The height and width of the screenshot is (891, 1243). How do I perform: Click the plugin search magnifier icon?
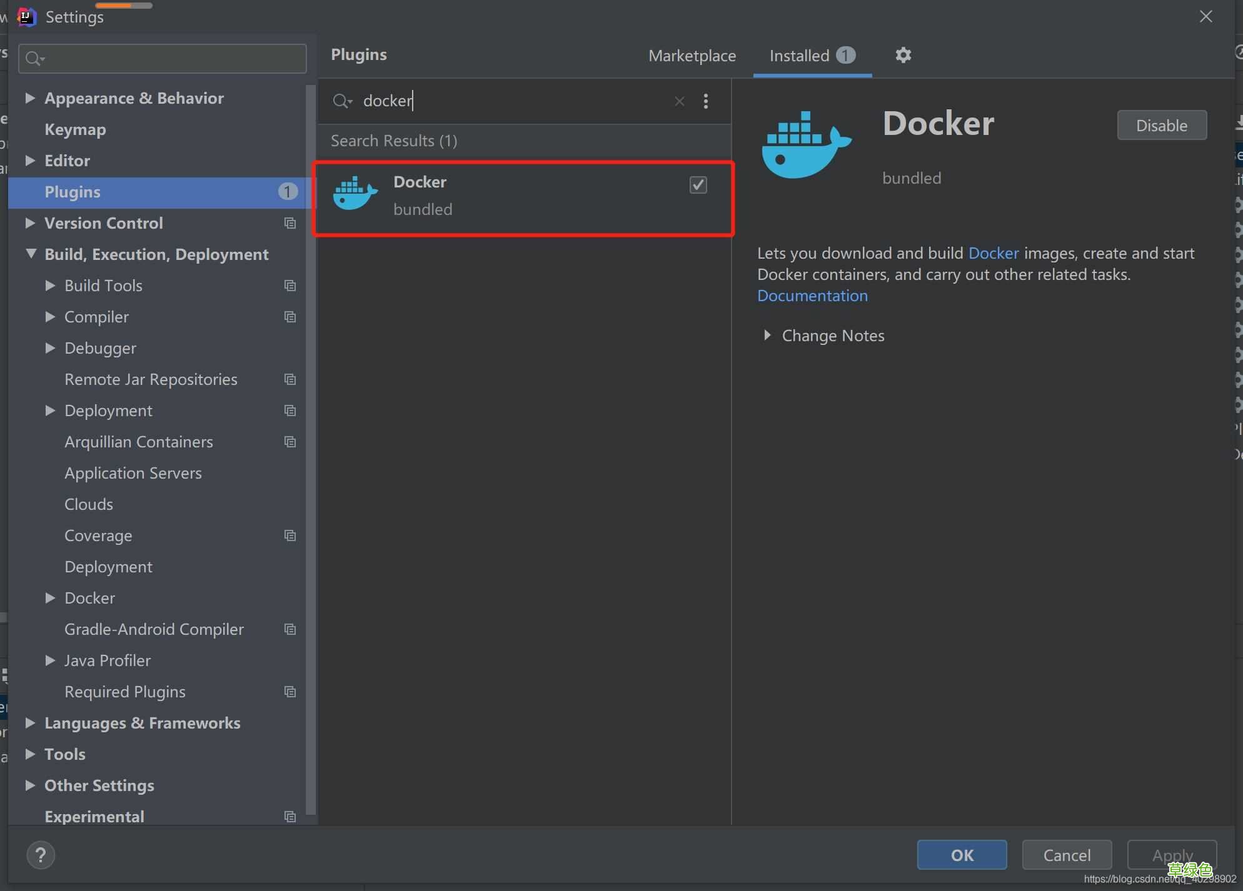click(x=342, y=101)
